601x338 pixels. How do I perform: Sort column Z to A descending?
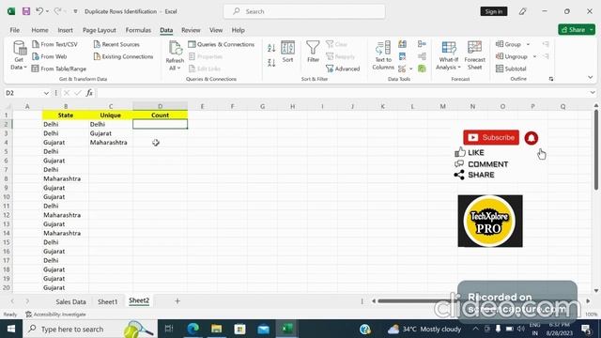[x=271, y=63]
